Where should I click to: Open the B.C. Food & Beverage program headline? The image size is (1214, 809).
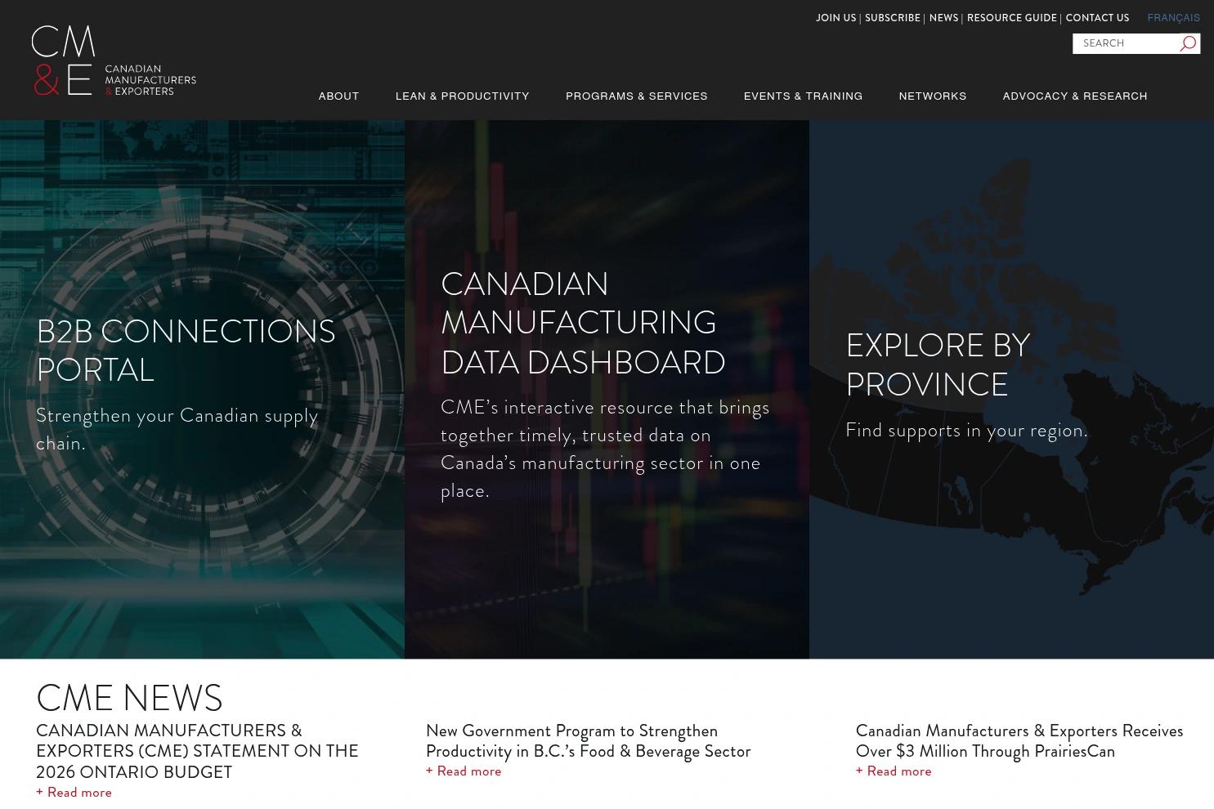pos(588,740)
